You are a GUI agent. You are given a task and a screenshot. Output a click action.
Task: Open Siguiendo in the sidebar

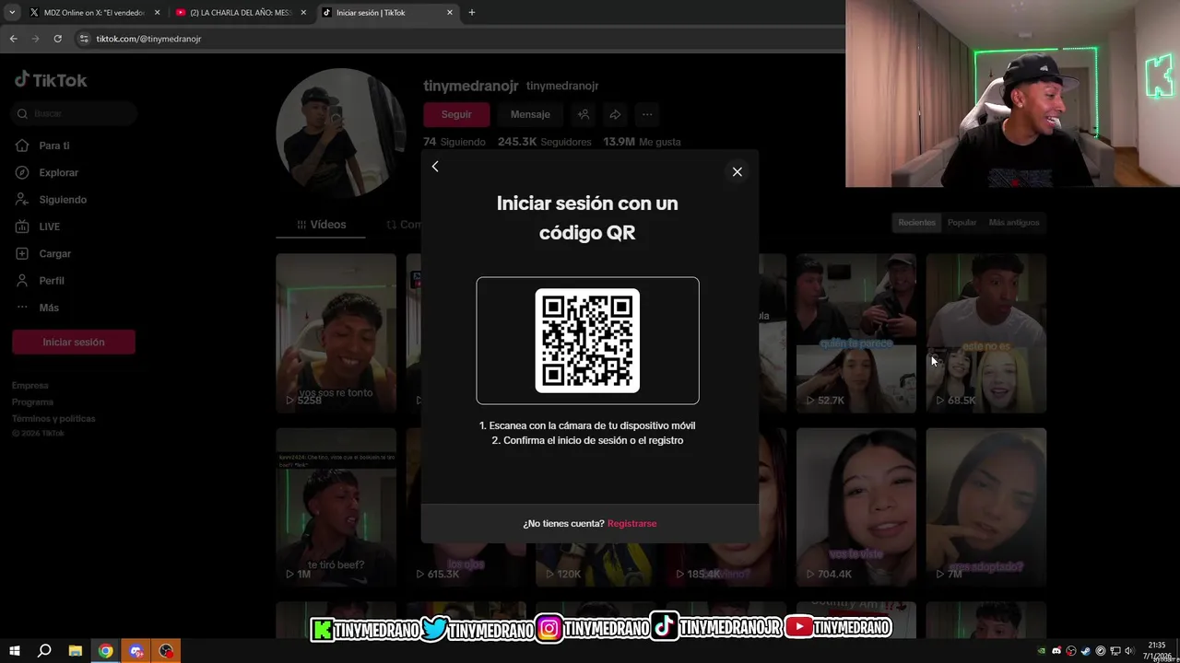pos(63,200)
